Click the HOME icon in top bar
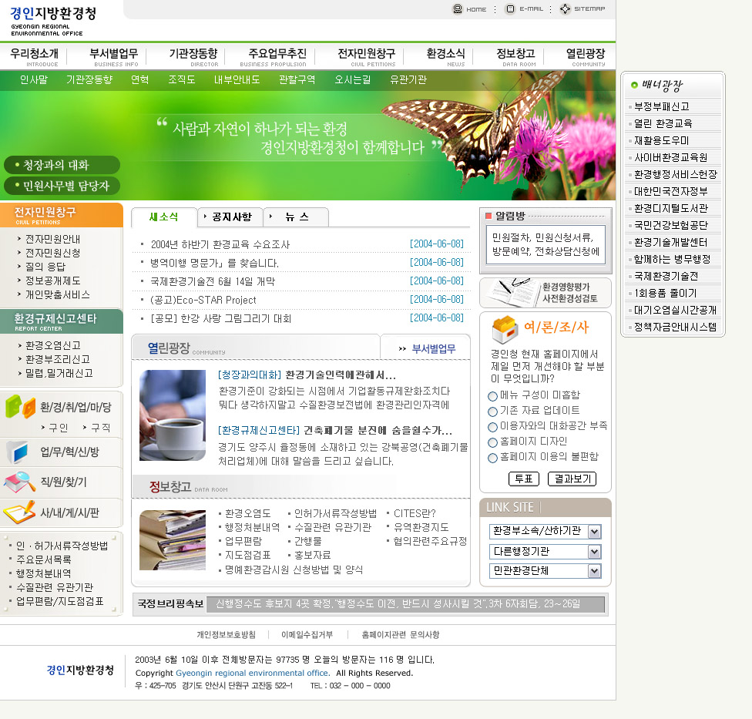The width and height of the screenshot is (752, 719). coord(458,9)
